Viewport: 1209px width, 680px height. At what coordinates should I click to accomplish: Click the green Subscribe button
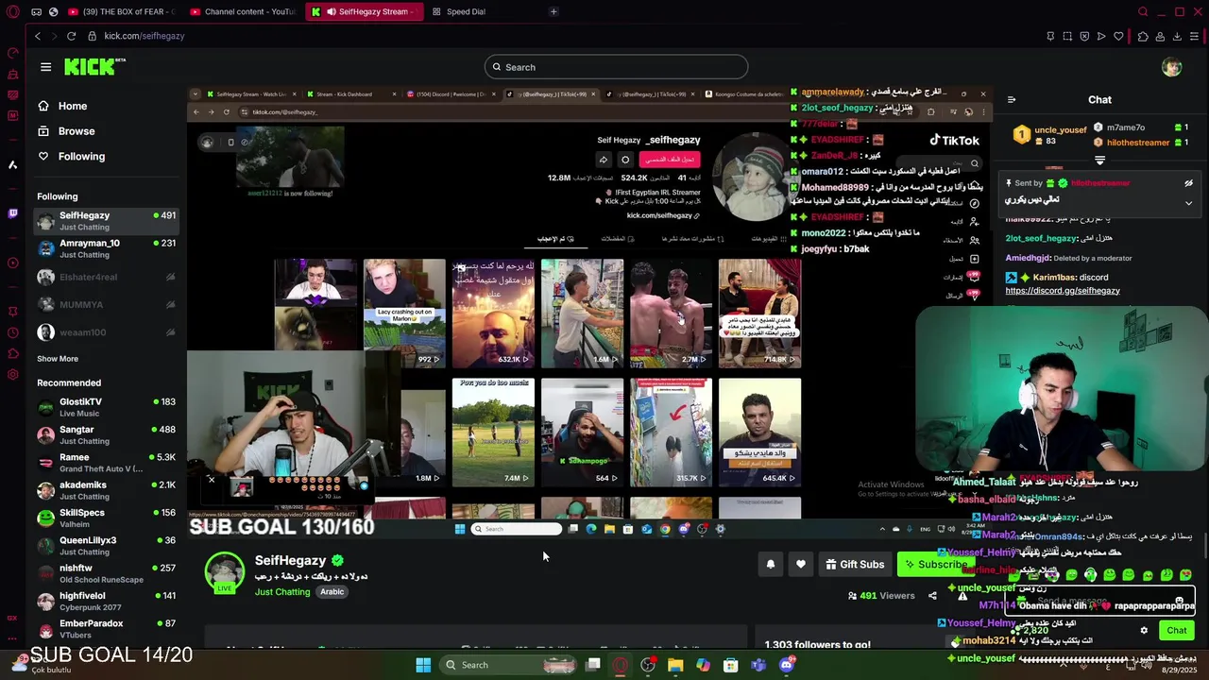tap(935, 565)
